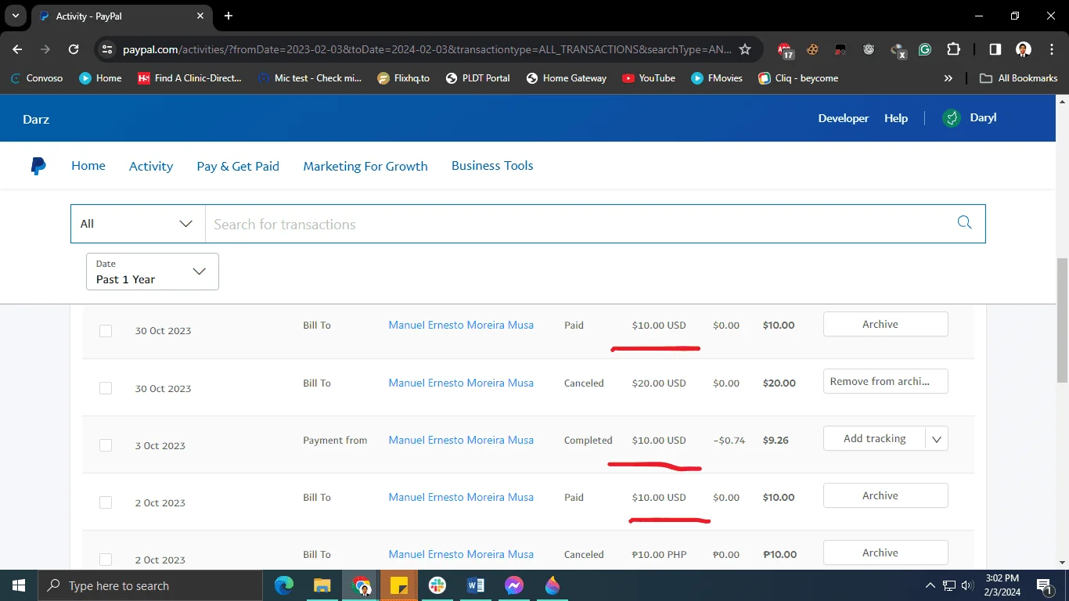Select checkbox for 2 Oct 2023 Paid row
Viewport: 1069px width, 601px height.
tap(106, 502)
